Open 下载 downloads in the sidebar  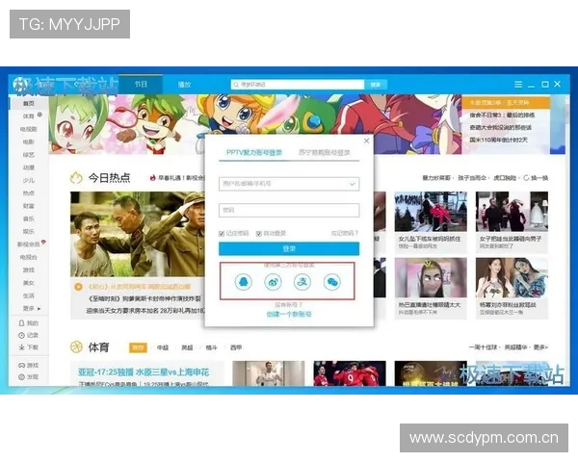[x=28, y=347]
